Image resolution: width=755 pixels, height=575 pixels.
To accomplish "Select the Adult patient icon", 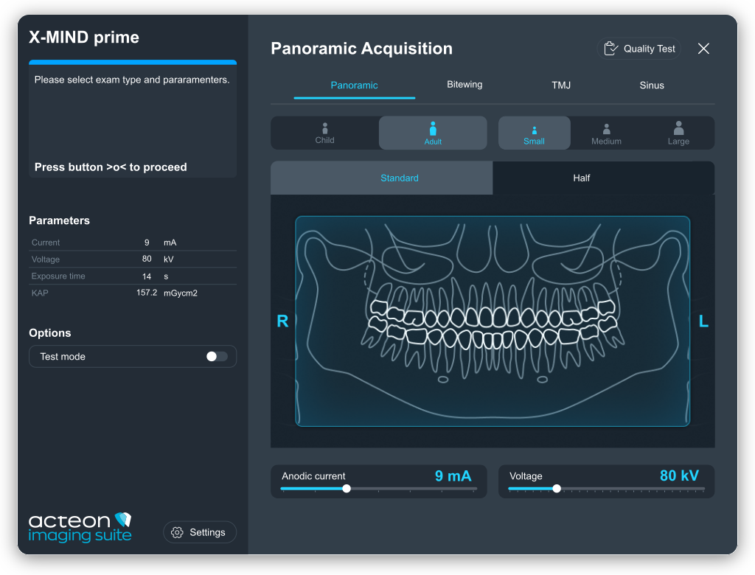I will pyautogui.click(x=433, y=128).
